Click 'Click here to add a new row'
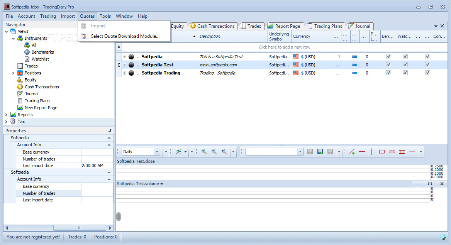The height and width of the screenshot is (245, 451). click(x=285, y=47)
